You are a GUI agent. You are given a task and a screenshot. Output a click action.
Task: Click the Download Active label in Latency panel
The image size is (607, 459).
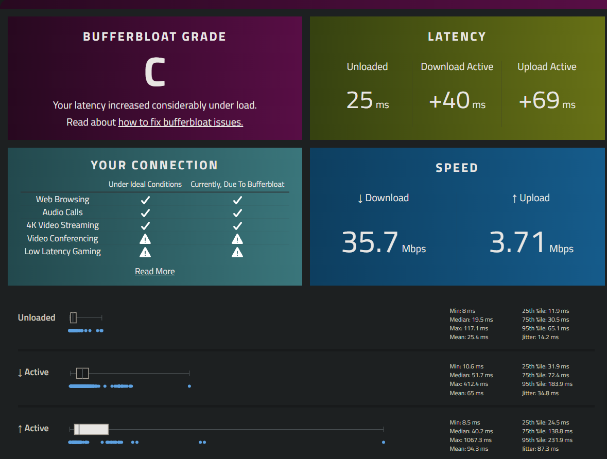tap(457, 66)
